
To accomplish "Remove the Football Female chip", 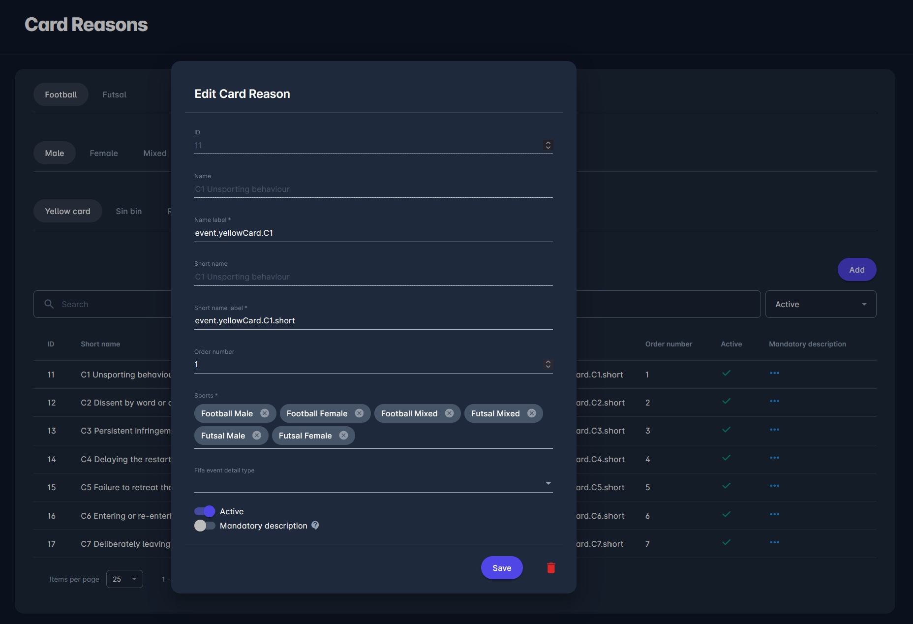I will [x=359, y=413].
